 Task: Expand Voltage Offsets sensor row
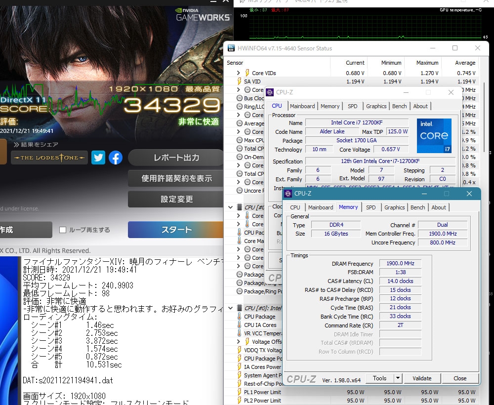coord(239,341)
